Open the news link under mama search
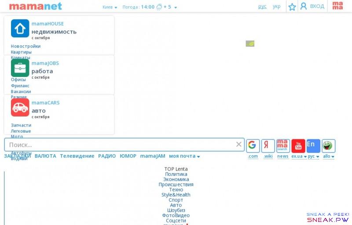352x225 pixels. click(282, 156)
